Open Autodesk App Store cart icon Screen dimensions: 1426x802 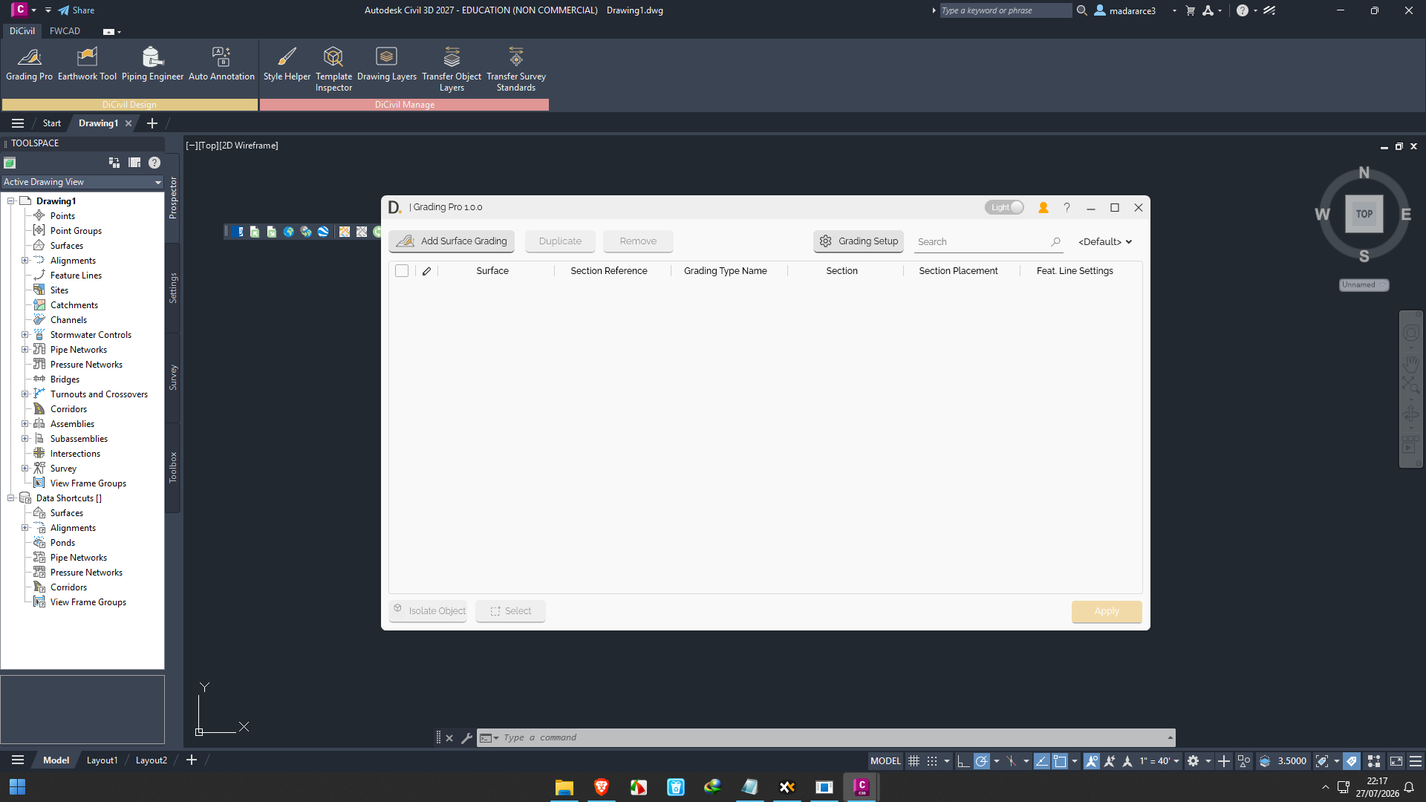pos(1191,10)
